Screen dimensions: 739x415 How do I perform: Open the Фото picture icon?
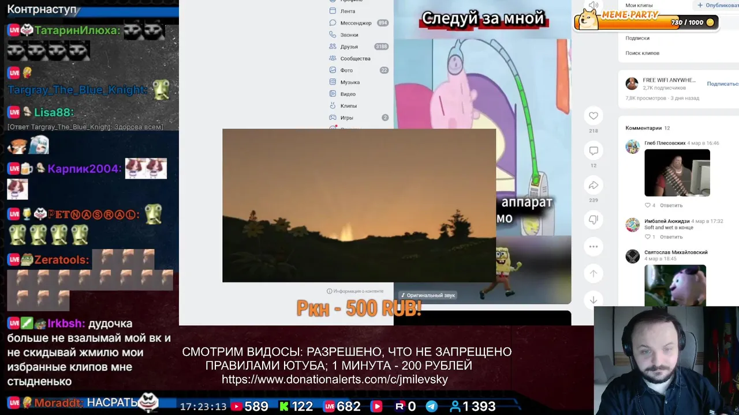coord(333,70)
